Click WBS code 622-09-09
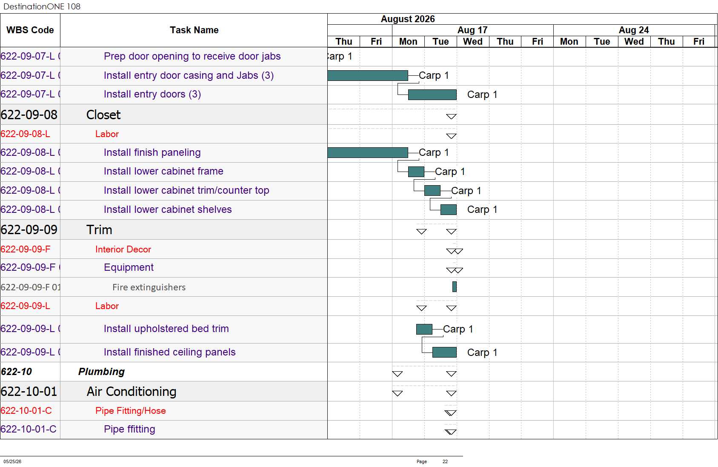The width and height of the screenshot is (718, 467). [29, 230]
